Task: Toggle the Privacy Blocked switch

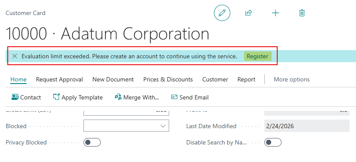Action: tap(92, 142)
